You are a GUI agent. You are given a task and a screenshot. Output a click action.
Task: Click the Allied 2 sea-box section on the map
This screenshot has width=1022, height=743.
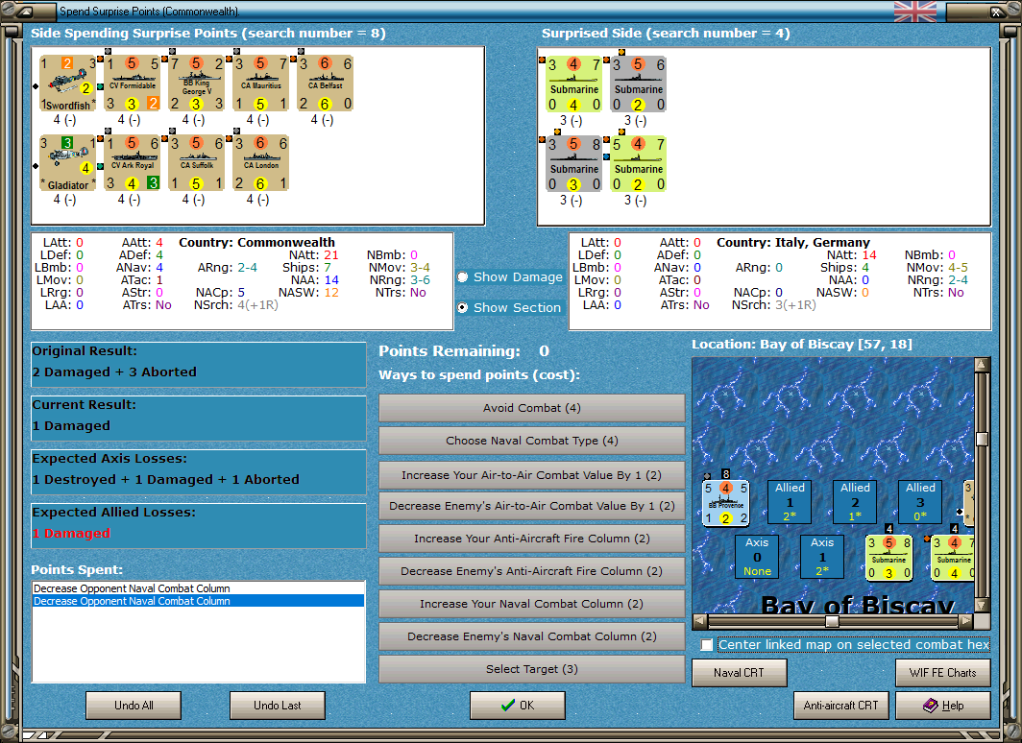coord(855,502)
